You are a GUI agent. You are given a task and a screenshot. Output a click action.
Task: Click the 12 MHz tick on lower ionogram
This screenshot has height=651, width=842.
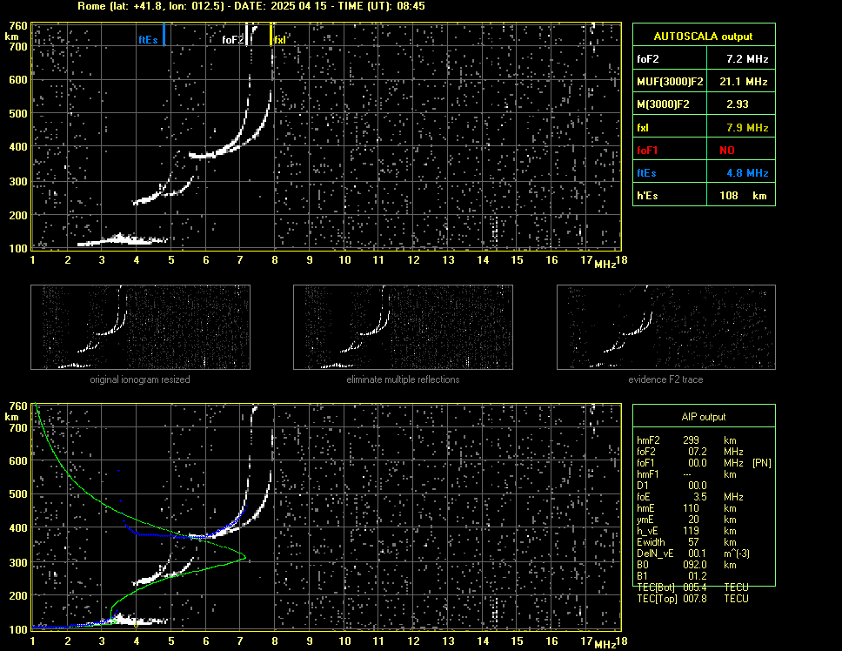pyautogui.click(x=413, y=641)
